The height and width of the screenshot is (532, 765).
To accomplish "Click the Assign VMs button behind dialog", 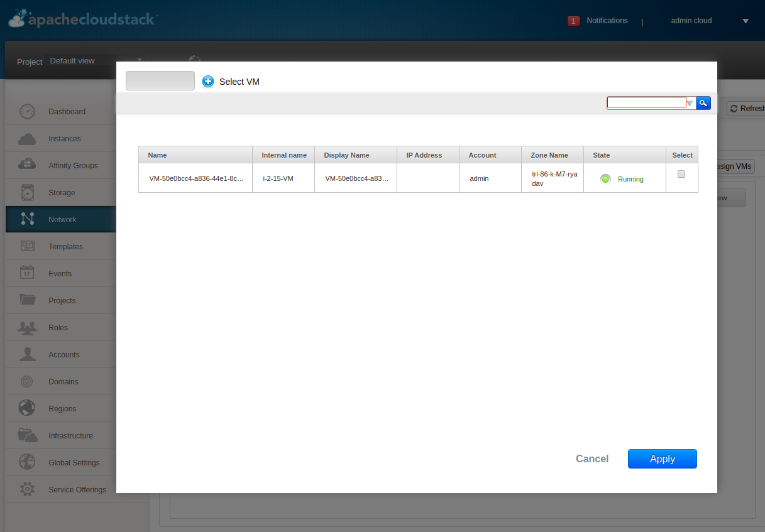I will tap(734, 166).
